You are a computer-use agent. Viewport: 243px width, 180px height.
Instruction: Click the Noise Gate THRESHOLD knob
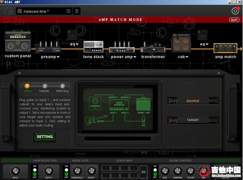pyautogui.click(x=77, y=171)
